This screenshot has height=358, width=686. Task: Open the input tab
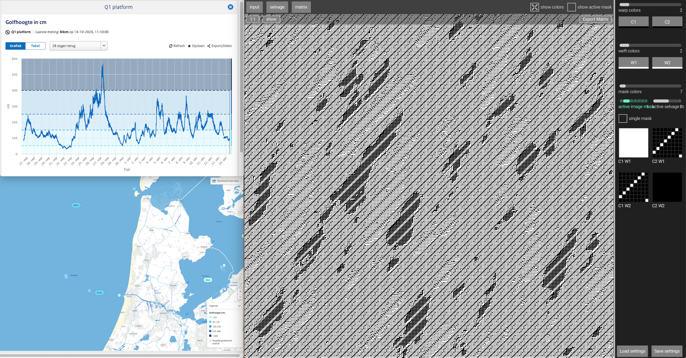coord(254,7)
